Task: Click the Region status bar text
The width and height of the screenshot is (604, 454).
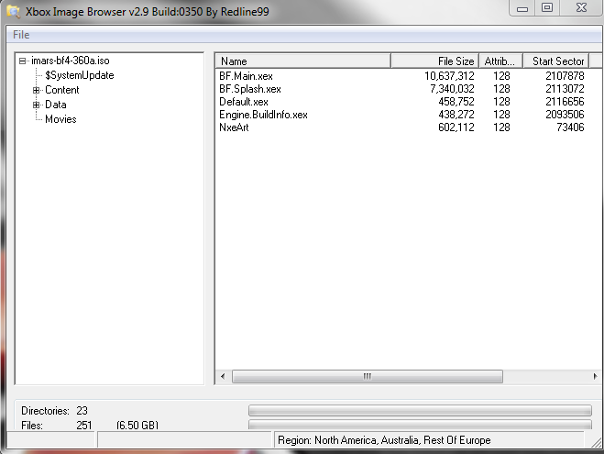Action: tap(384, 440)
